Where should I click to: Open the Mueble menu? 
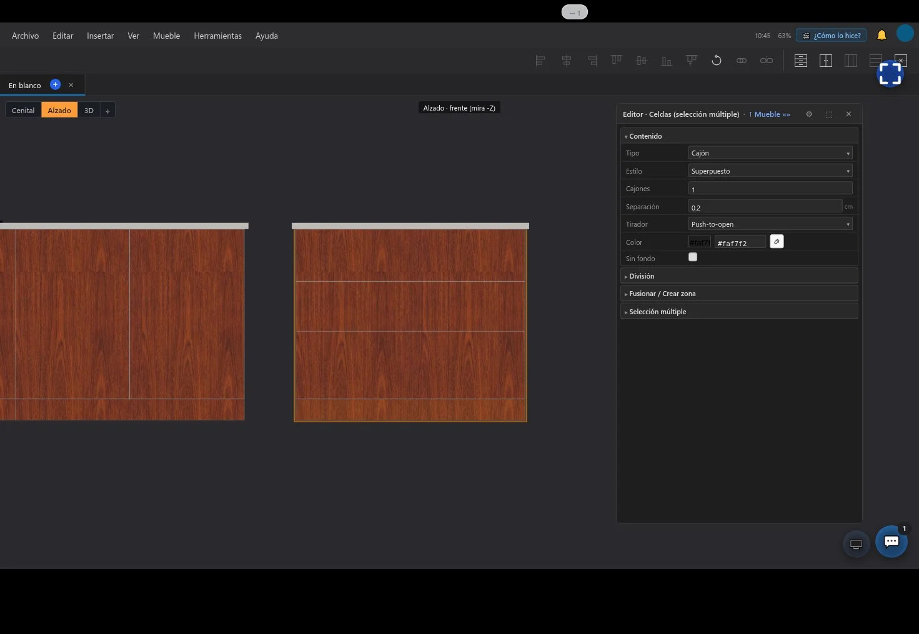click(x=166, y=36)
